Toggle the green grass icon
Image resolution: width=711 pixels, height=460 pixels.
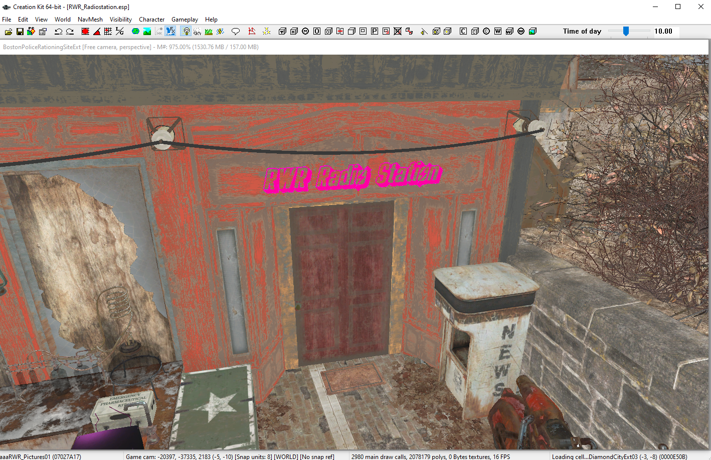(209, 32)
